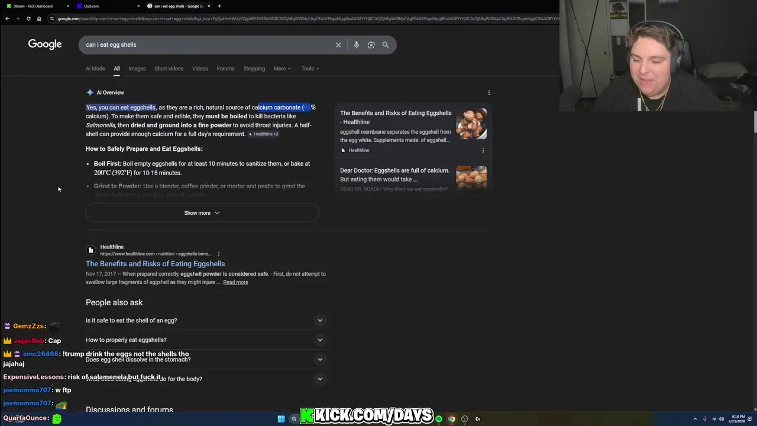Select the Forums search tab
Image resolution: width=757 pixels, height=426 pixels.
[225, 69]
